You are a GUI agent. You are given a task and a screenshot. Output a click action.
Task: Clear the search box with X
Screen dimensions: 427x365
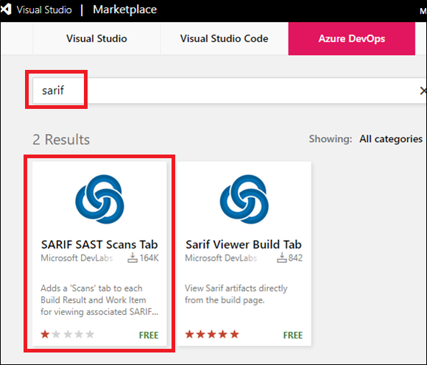[x=423, y=91]
